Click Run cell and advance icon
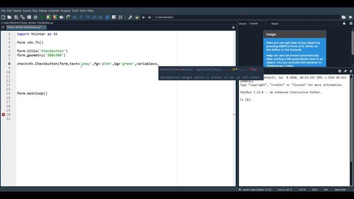The image size is (354, 199). (55, 17)
